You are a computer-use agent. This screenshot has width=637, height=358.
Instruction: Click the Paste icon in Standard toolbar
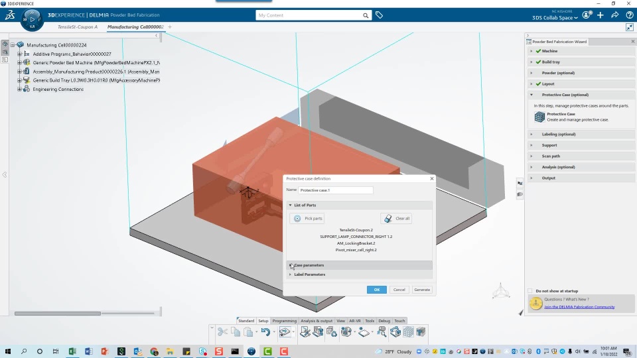(x=248, y=332)
